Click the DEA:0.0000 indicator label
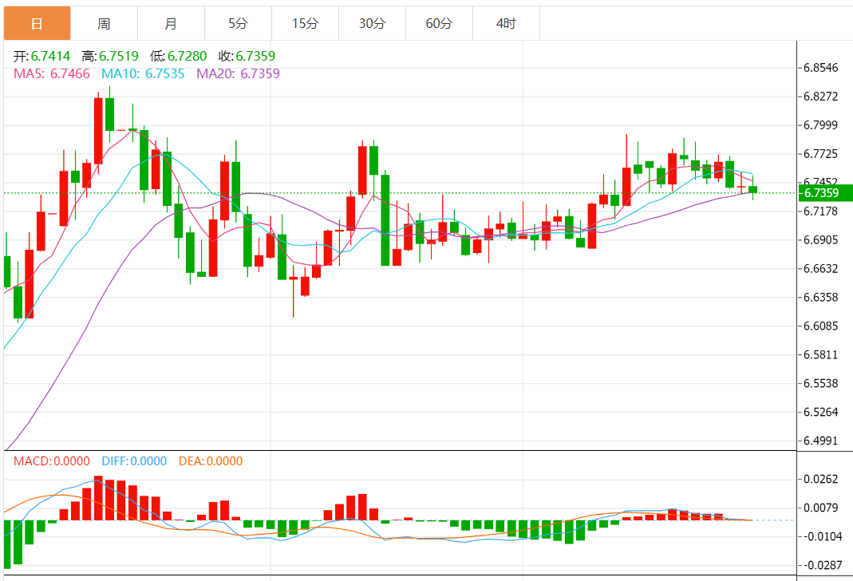The height and width of the screenshot is (581, 853). click(211, 461)
